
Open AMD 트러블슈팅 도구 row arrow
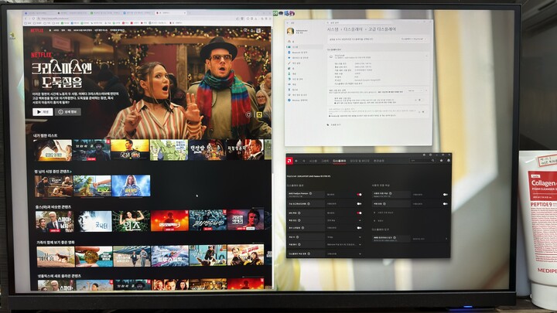coord(446,239)
